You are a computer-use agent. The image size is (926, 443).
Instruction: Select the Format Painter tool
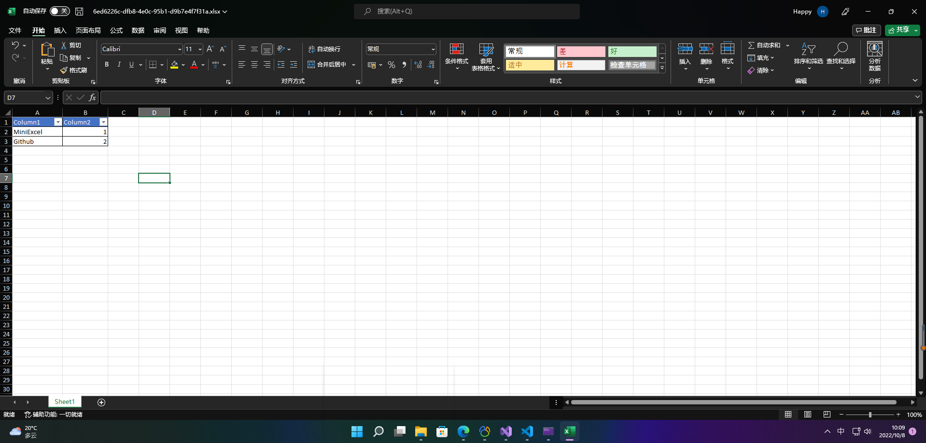(x=73, y=70)
